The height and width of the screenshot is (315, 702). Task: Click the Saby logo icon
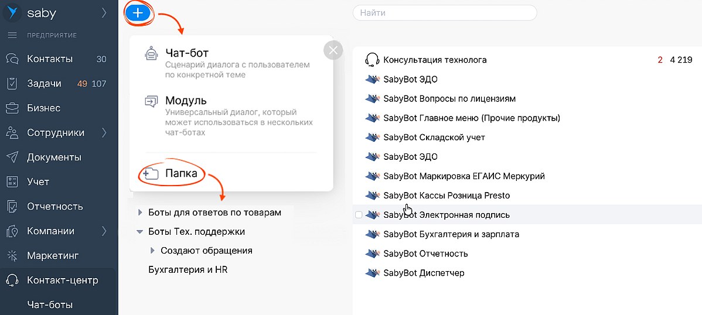12,13
